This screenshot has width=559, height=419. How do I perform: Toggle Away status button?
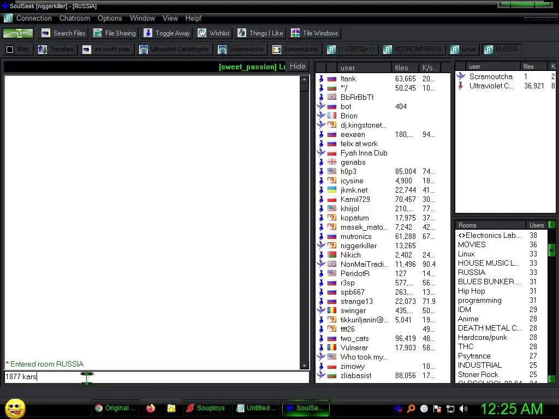point(166,33)
